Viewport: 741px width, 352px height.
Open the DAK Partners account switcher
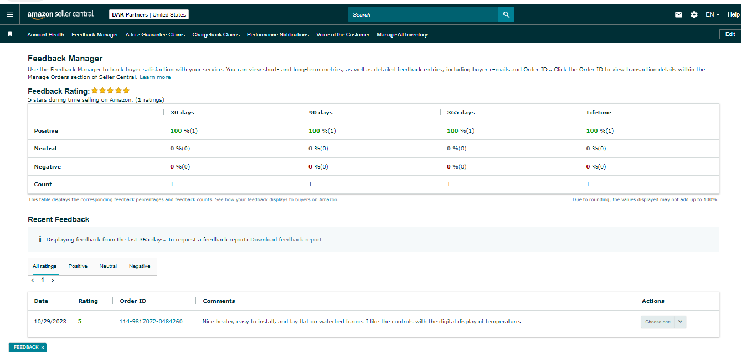(148, 14)
